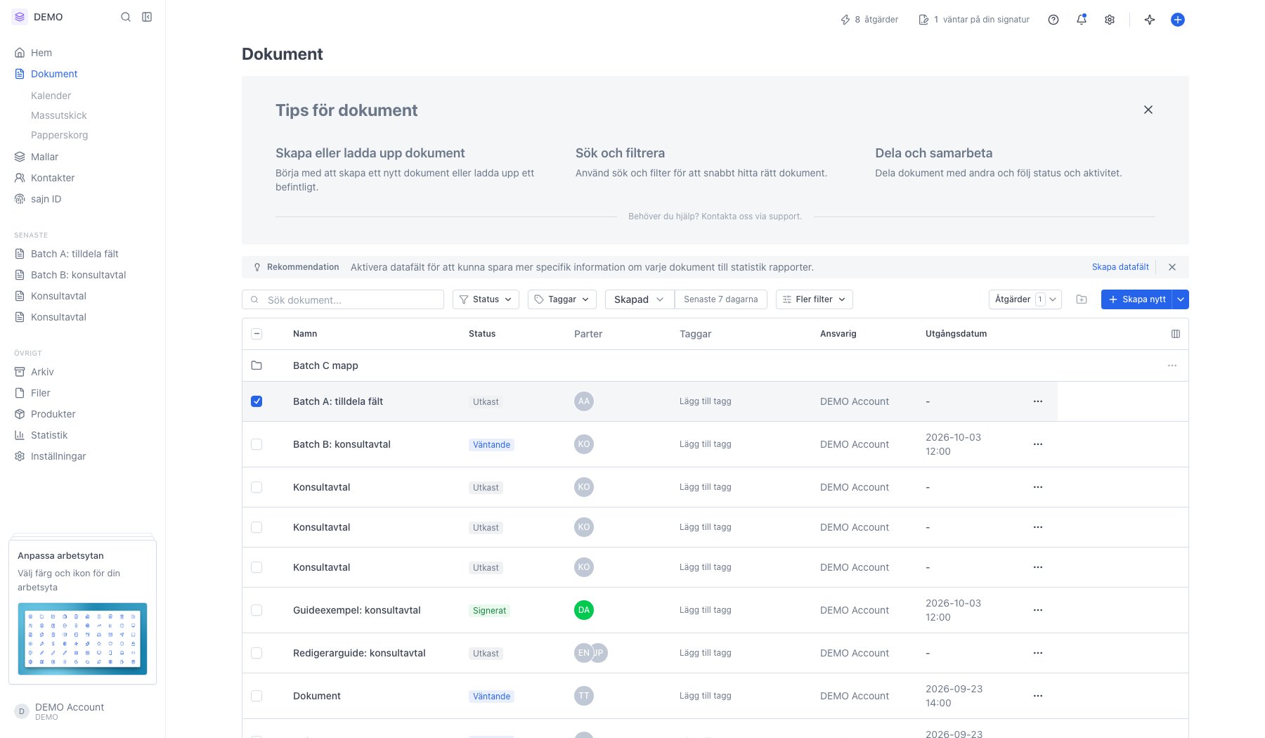Open Kontakter in the sidebar
Viewport: 1265px width, 738px height.
tap(53, 178)
